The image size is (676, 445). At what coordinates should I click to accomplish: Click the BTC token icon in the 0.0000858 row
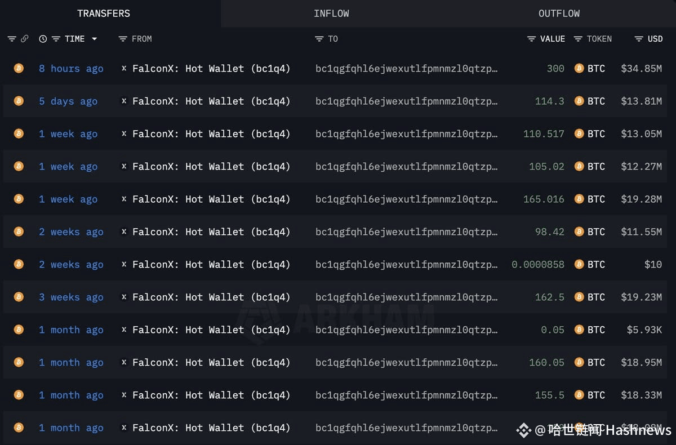579,264
